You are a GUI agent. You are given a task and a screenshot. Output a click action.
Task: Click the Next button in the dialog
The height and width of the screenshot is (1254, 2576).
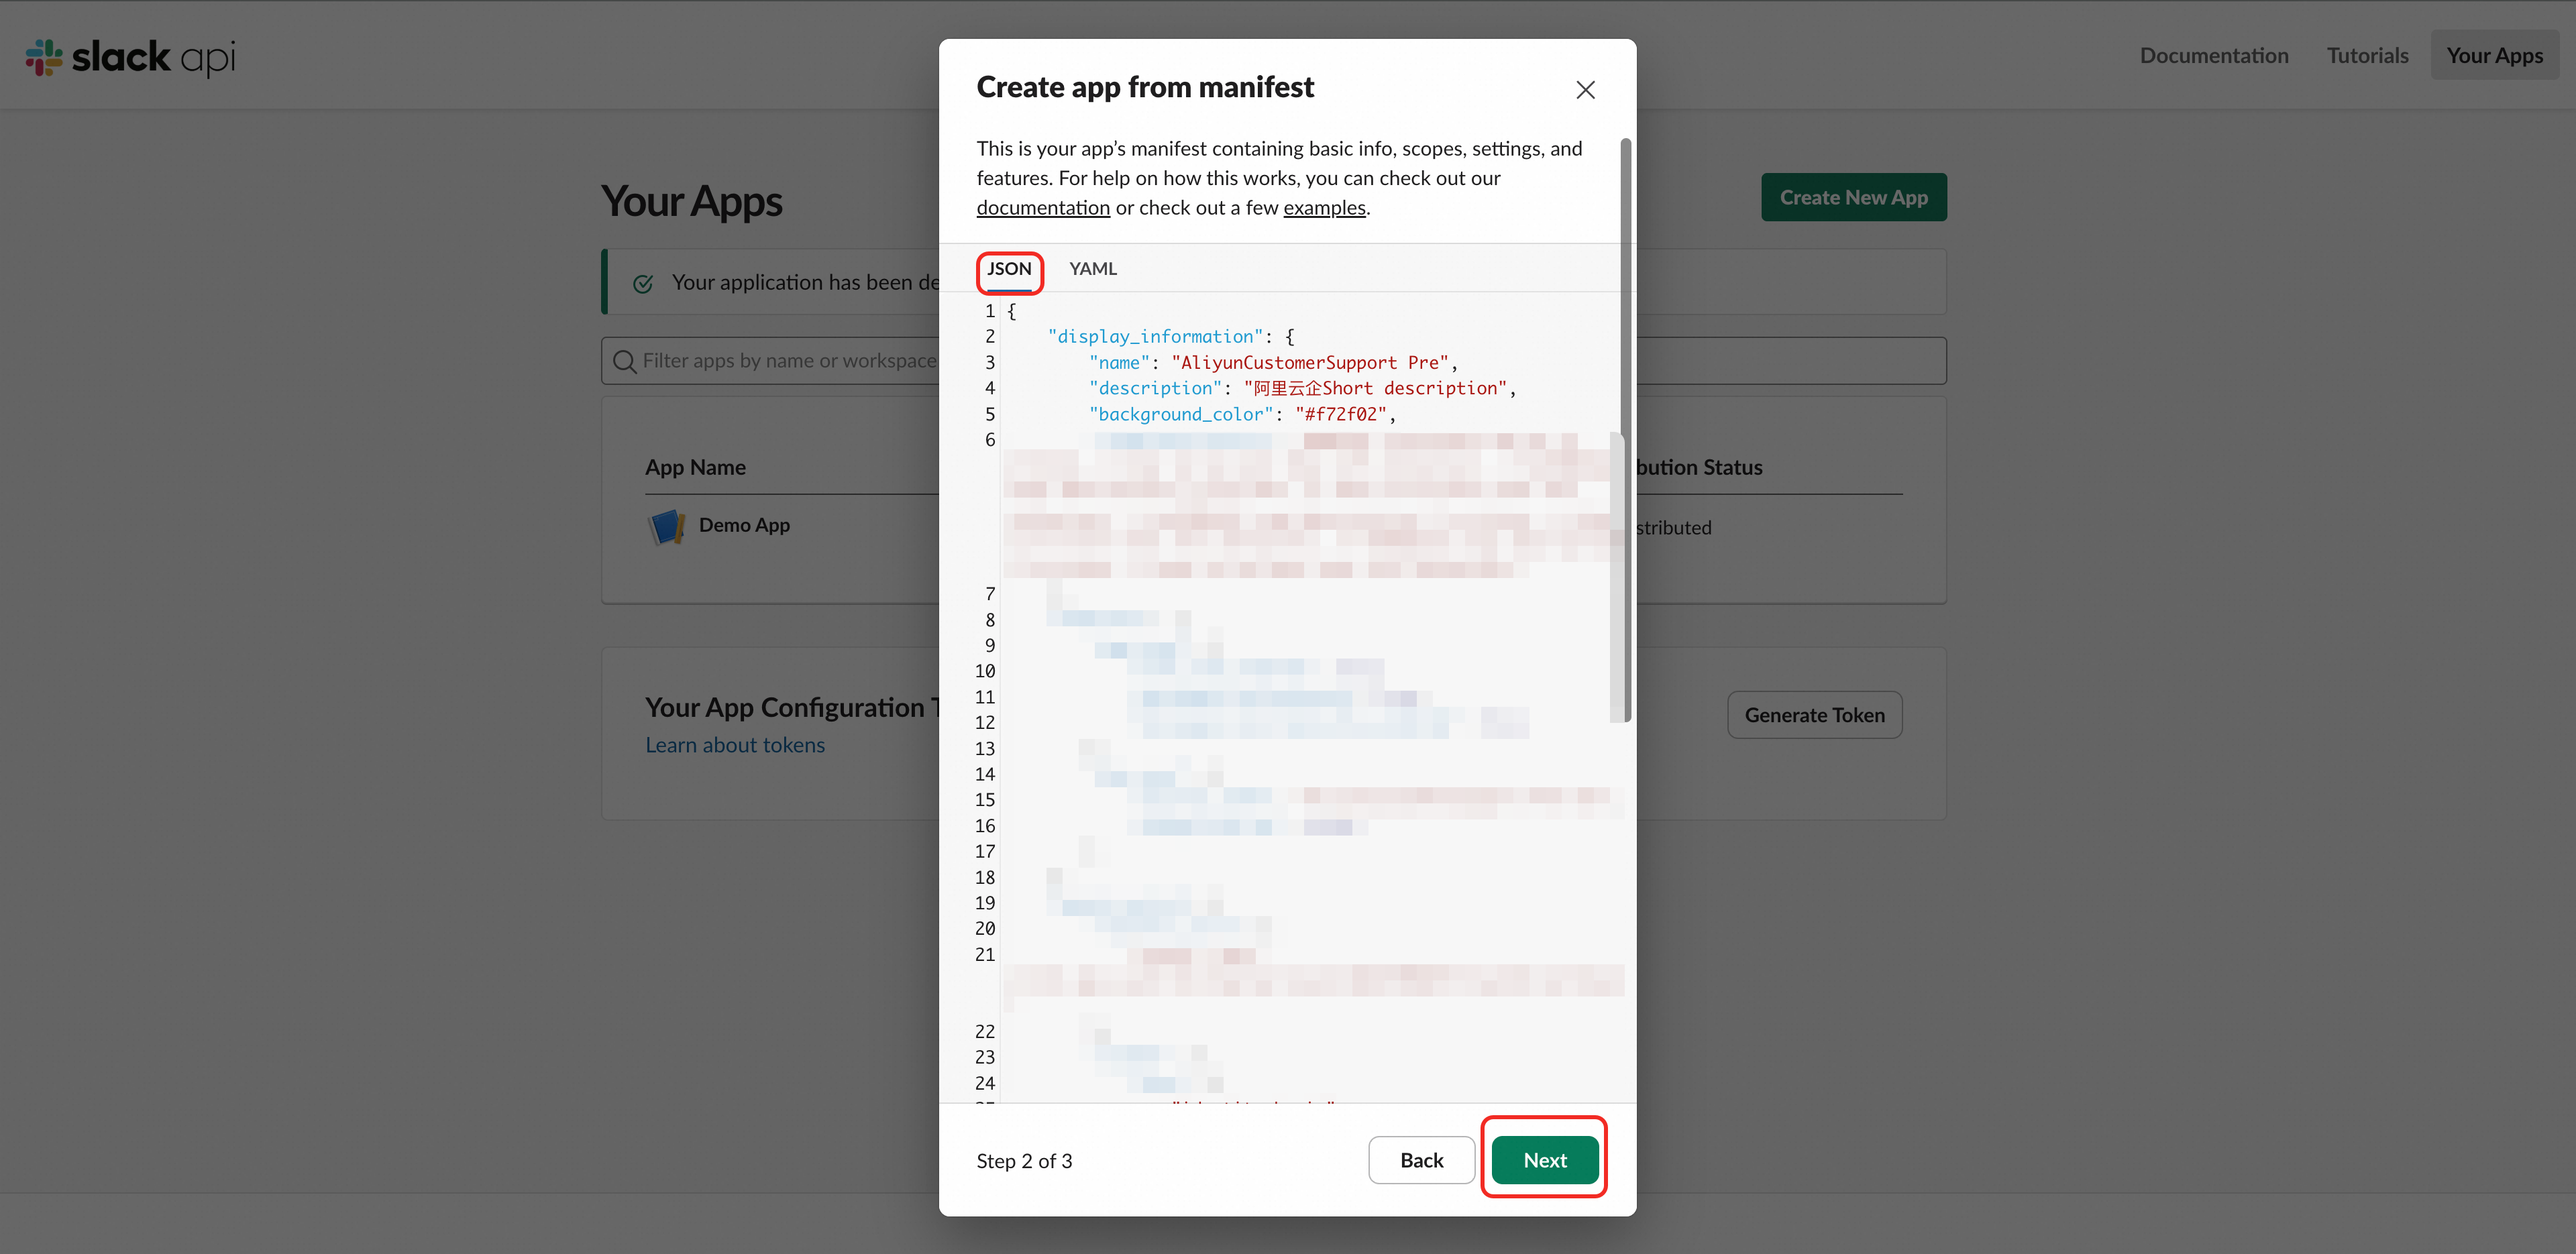coord(1545,1160)
